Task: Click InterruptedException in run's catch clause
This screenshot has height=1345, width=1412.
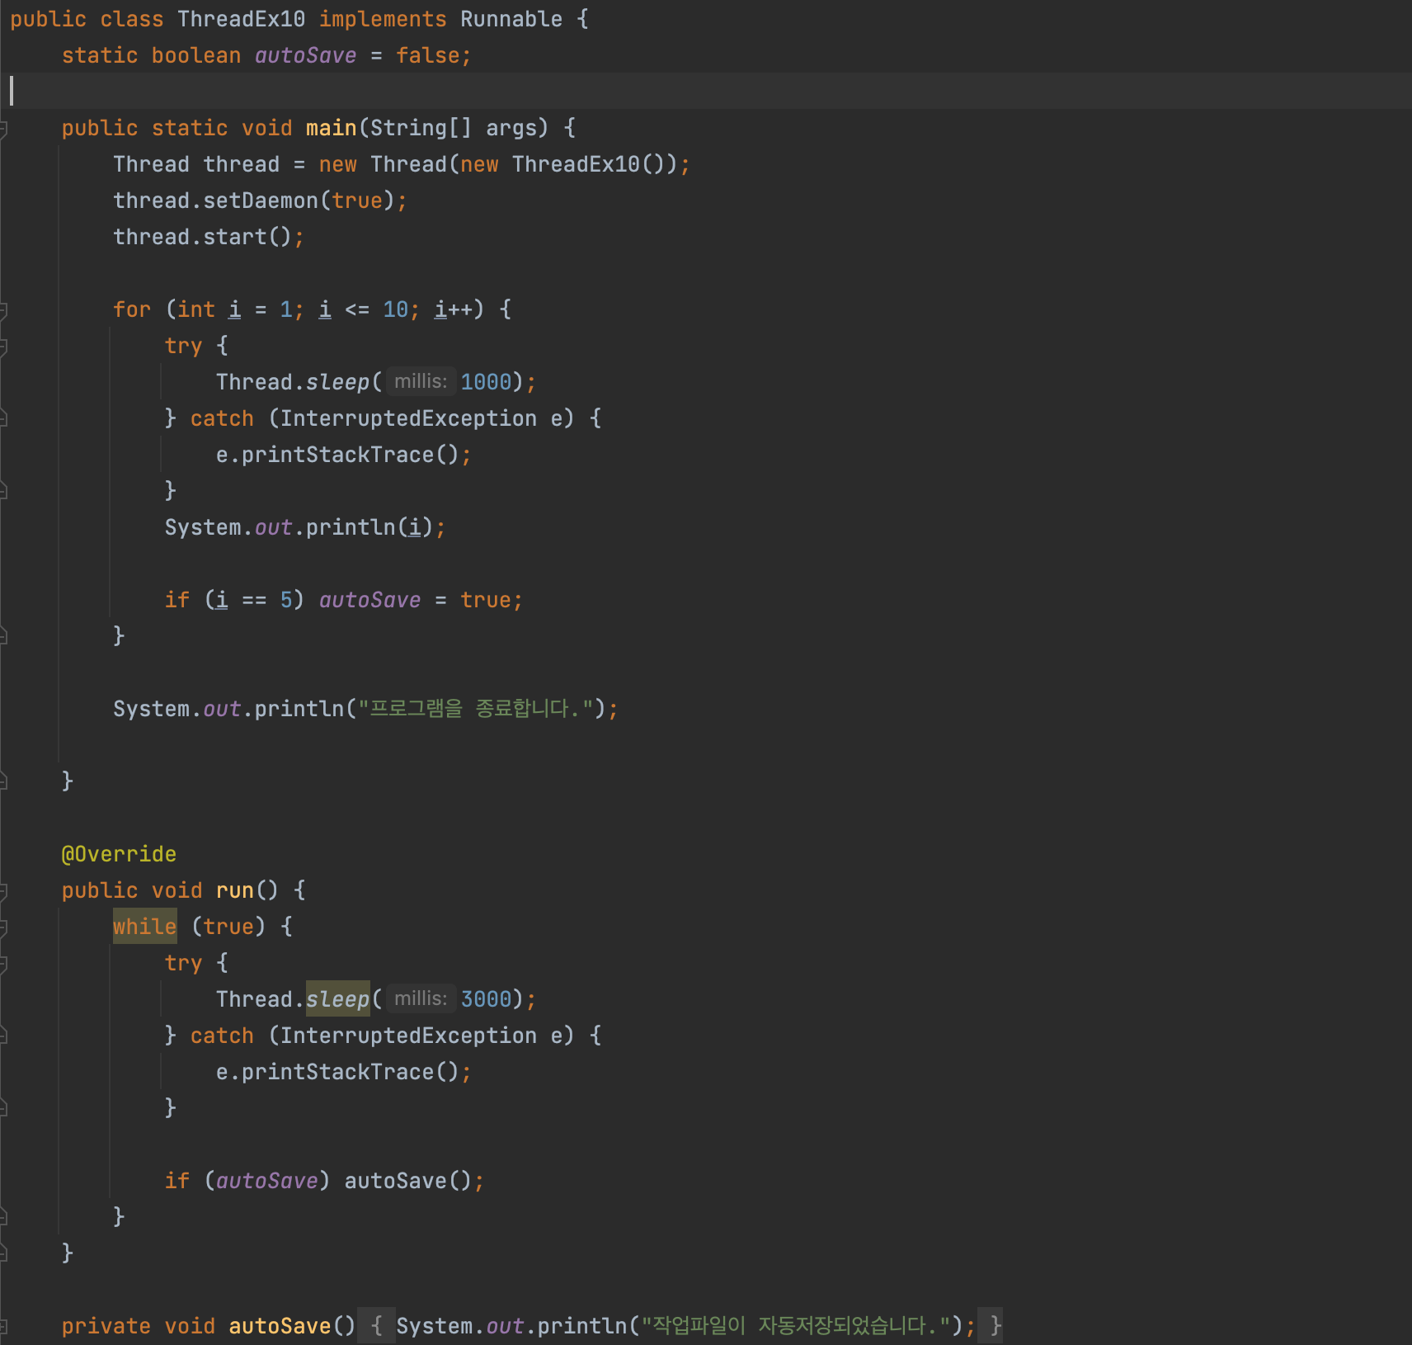Action: (x=408, y=1036)
